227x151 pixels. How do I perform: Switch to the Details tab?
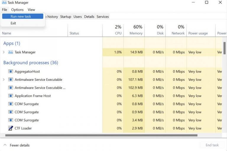point(89,17)
